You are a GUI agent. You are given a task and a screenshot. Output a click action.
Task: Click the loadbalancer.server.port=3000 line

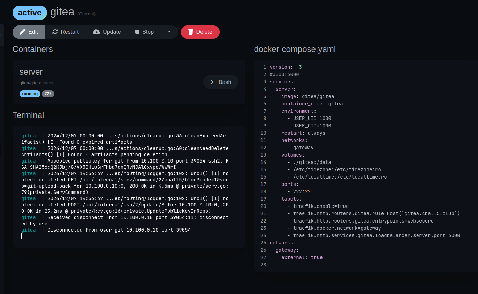tap(374, 235)
